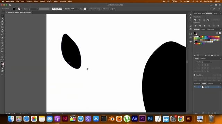The height and width of the screenshot is (124, 222).
Task: Click the Home icon in the title bar
Action: pos(10,5)
